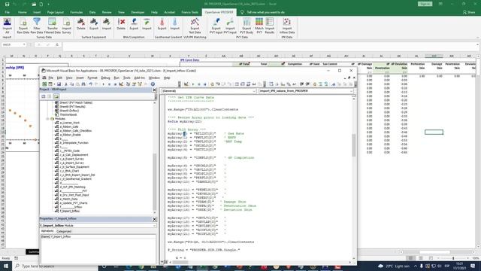This screenshot has width=481, height=271.
Task: Click Export Test Data in VLP/IPR Matching
Action: (x=195, y=26)
